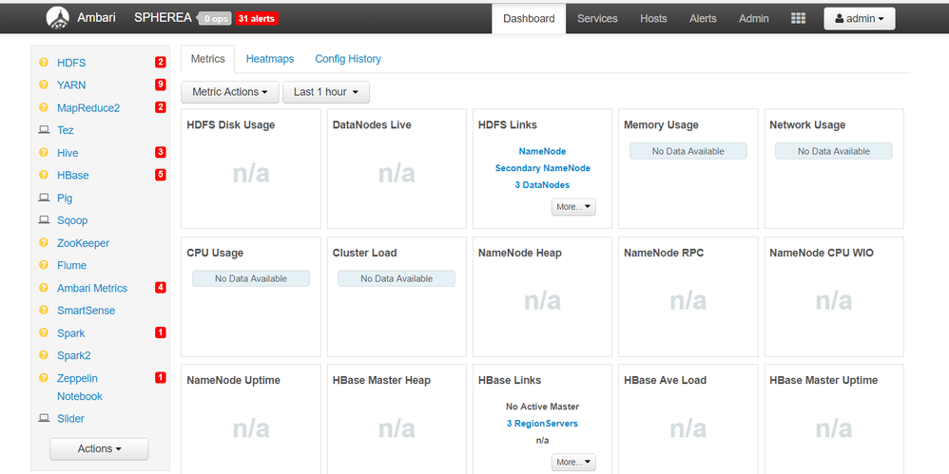Screen dimensions: 949x474
Task: Open the Secondary NameNode link
Action: tap(542, 168)
